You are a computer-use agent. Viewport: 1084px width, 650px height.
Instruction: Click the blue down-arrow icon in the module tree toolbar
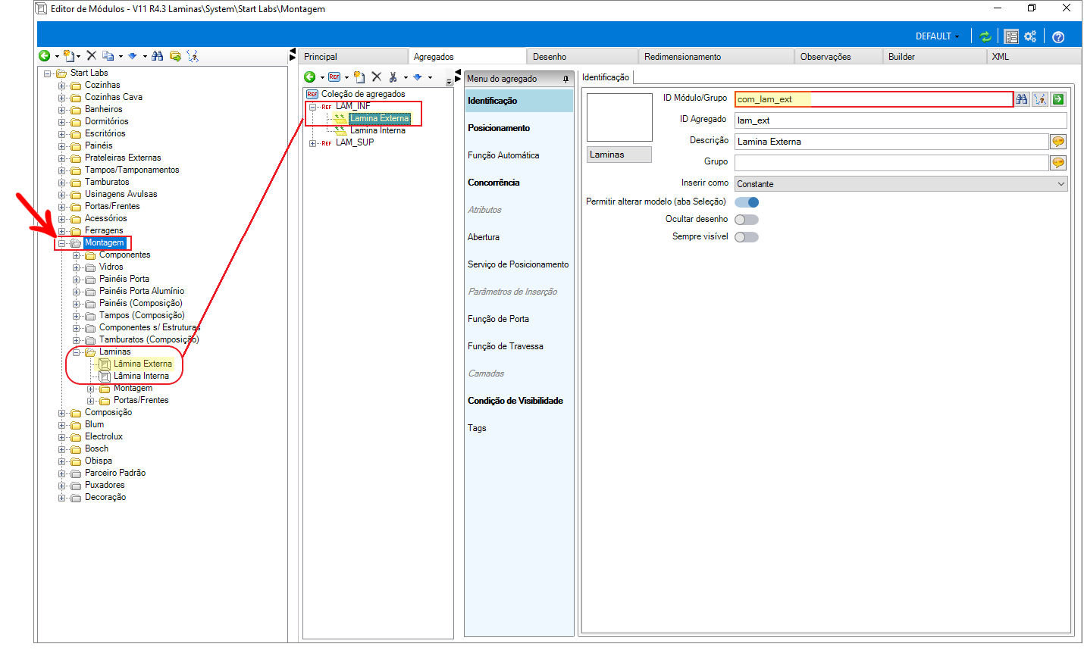[x=133, y=56]
